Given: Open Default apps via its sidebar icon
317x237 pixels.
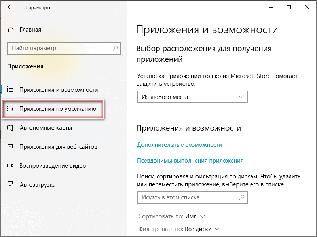Looking at the screenshot, I should (11, 109).
